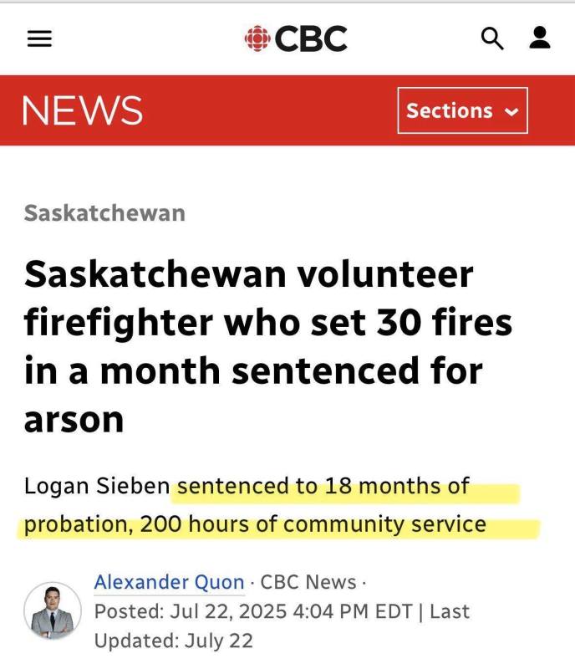Open the account profile icon
The image size is (575, 669).
coord(540,38)
